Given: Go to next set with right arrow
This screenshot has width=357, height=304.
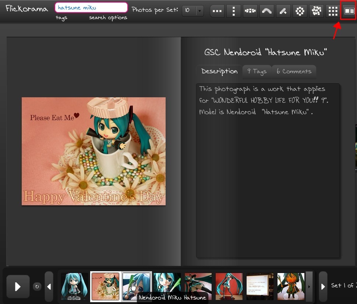Looking at the screenshot, I should (323, 286).
